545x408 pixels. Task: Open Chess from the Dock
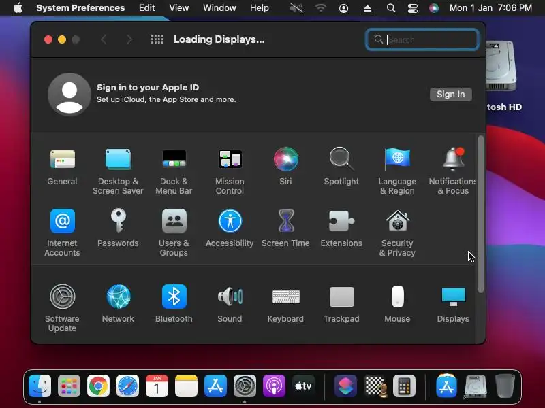click(x=375, y=386)
